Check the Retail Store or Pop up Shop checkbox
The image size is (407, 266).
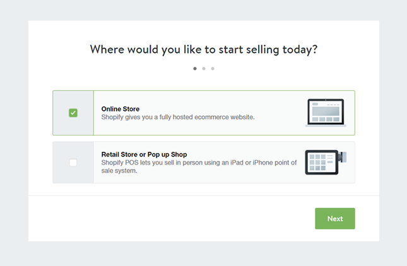tap(73, 163)
